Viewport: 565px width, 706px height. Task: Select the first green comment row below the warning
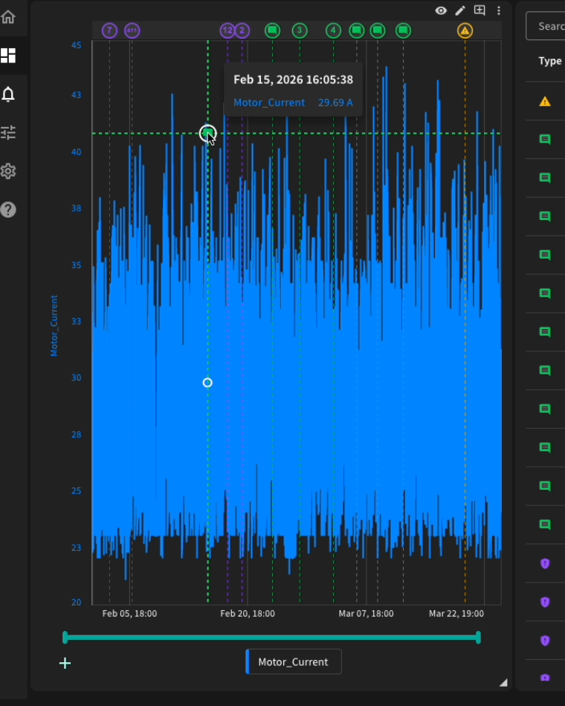pyautogui.click(x=545, y=140)
